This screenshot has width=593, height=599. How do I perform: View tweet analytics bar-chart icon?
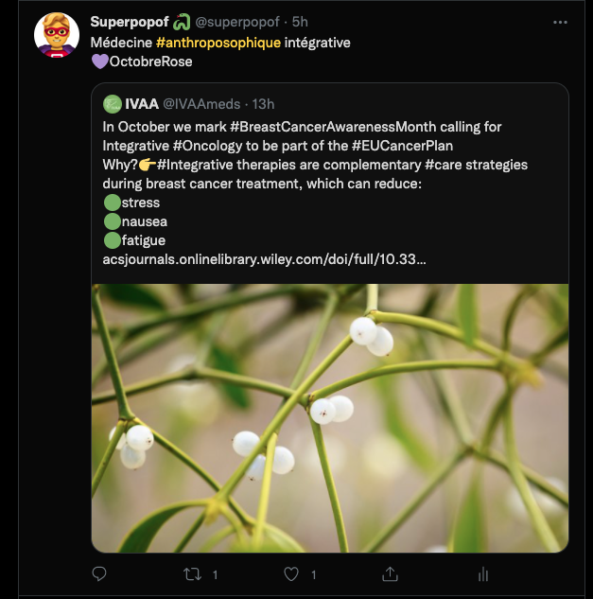coord(483,573)
